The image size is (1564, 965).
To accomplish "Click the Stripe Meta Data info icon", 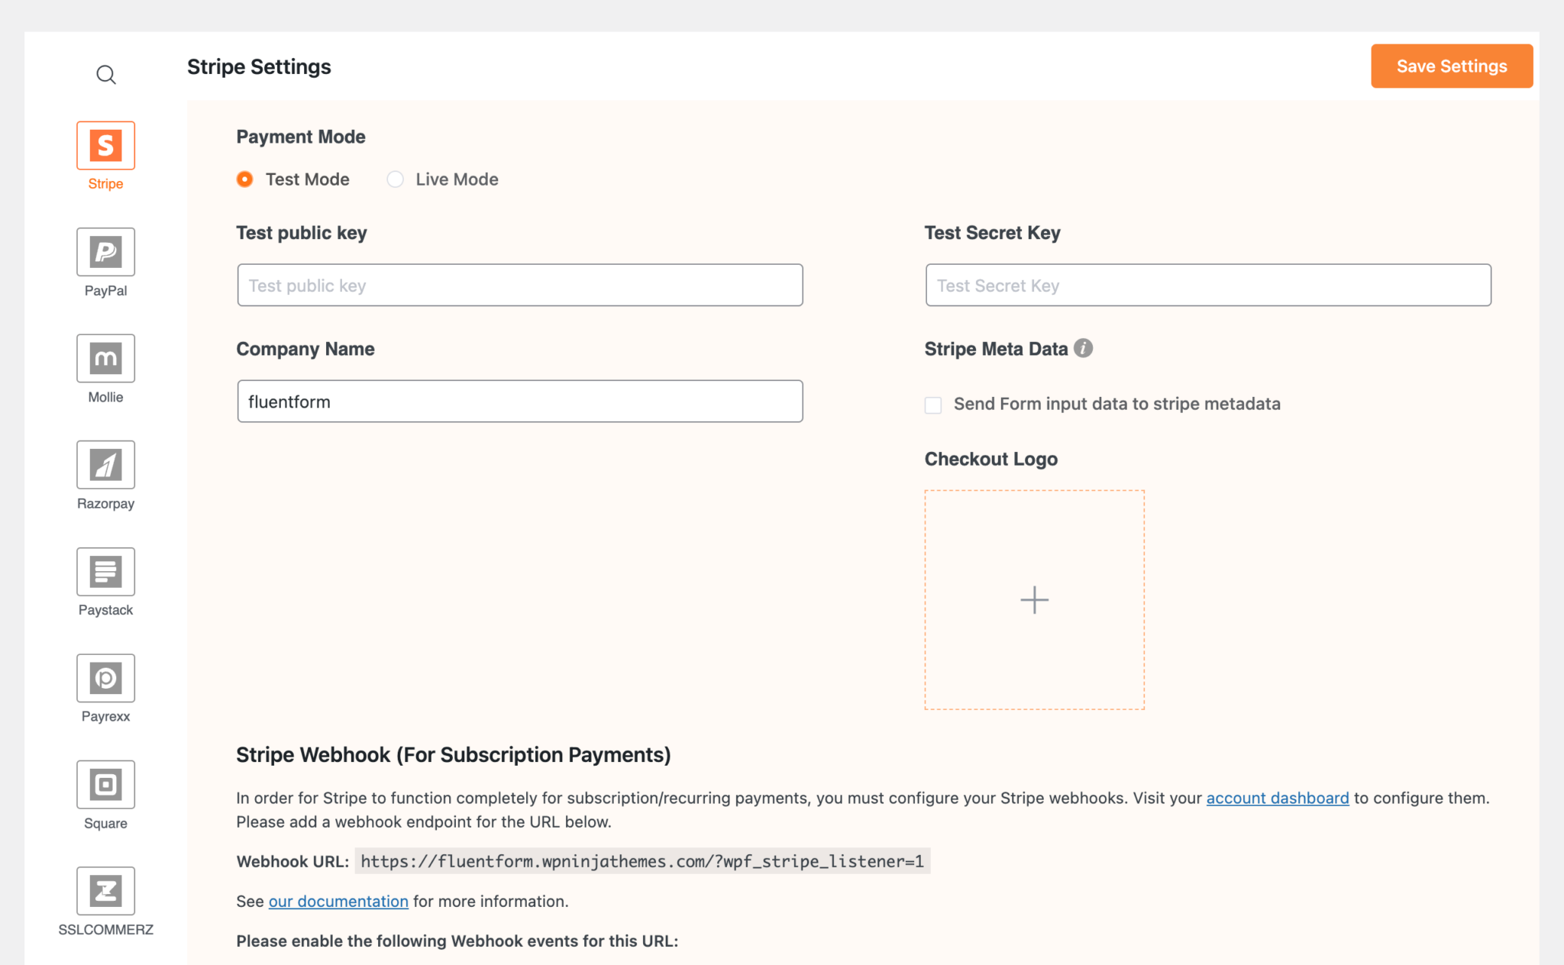I will pyautogui.click(x=1083, y=348).
